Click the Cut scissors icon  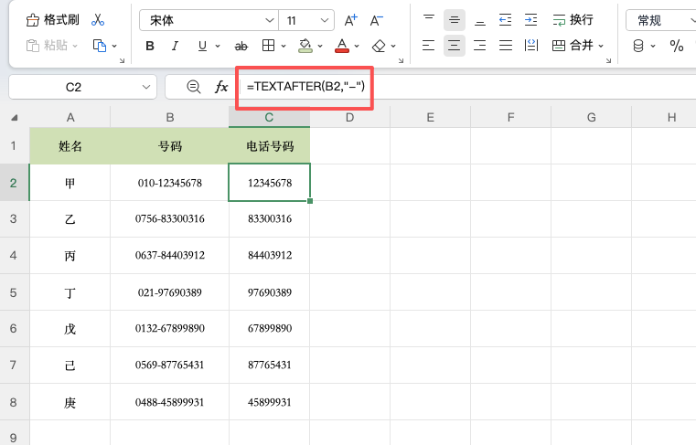coord(98,20)
